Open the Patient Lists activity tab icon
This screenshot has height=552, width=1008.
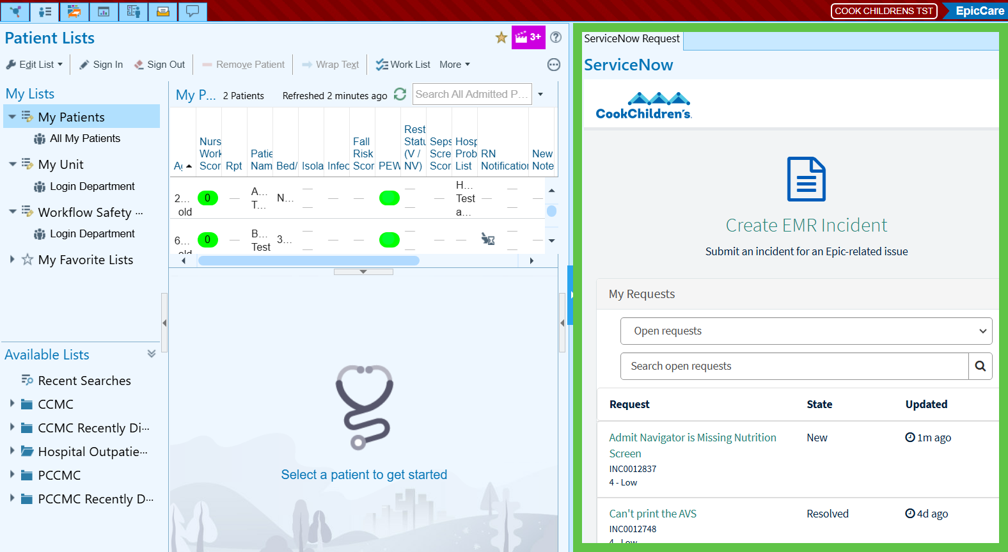point(45,11)
